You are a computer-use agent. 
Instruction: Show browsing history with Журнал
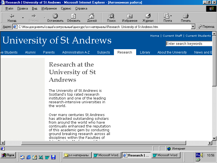coord(148,18)
